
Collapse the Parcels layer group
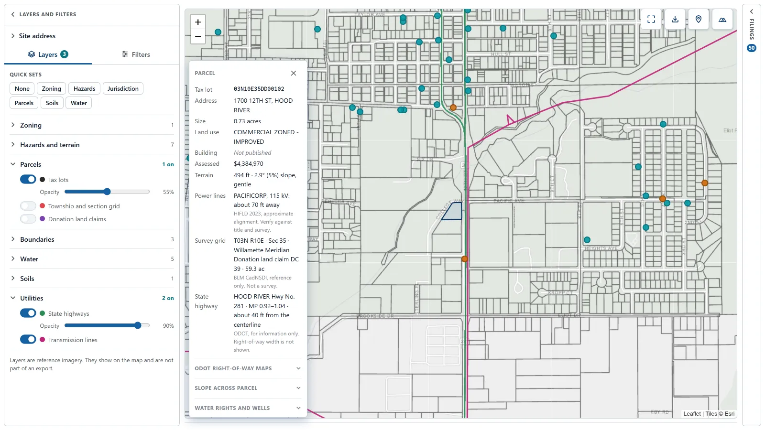click(x=92, y=164)
